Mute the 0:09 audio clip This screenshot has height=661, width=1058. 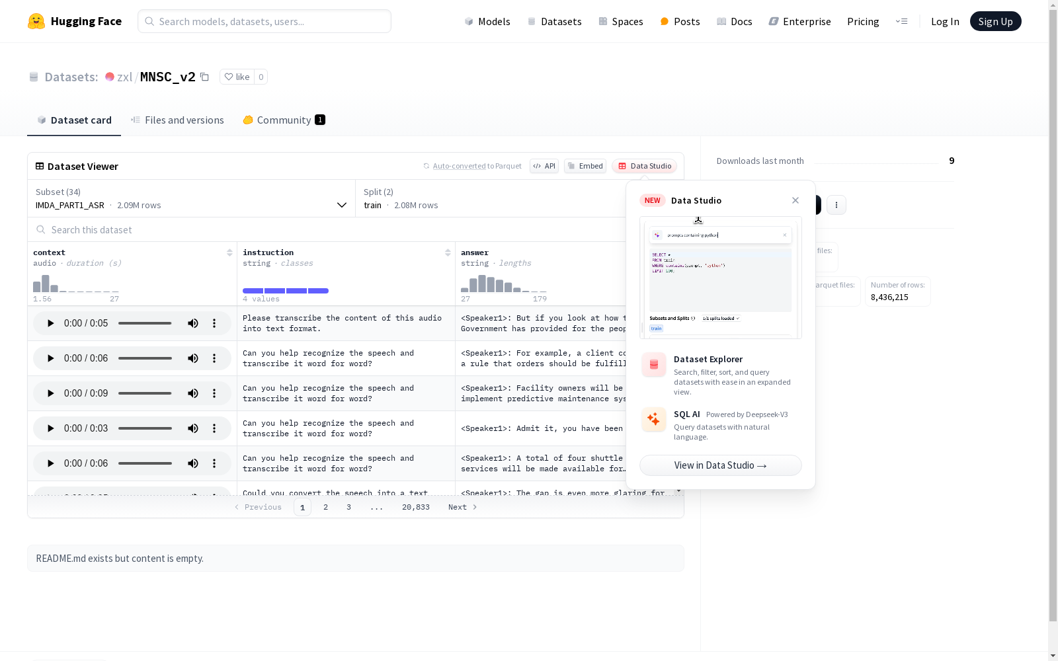193,393
